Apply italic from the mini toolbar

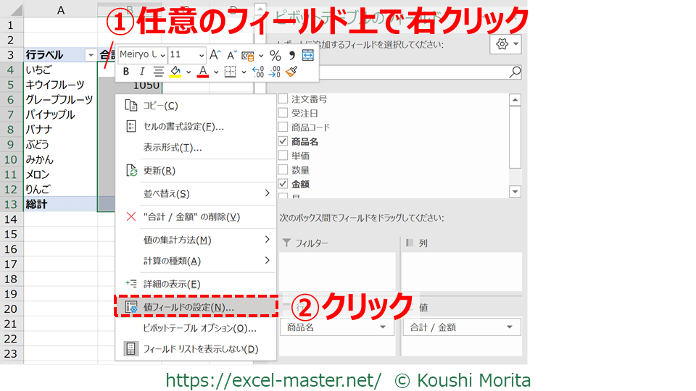[x=141, y=72]
